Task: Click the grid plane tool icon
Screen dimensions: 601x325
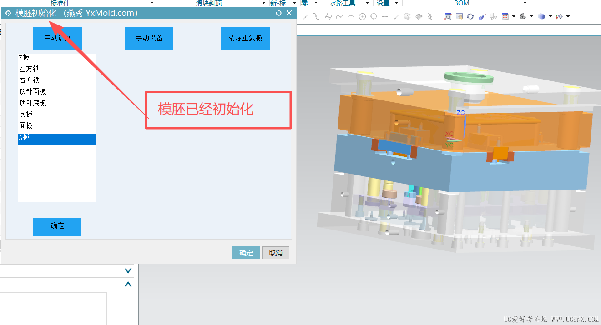Action: click(430, 16)
